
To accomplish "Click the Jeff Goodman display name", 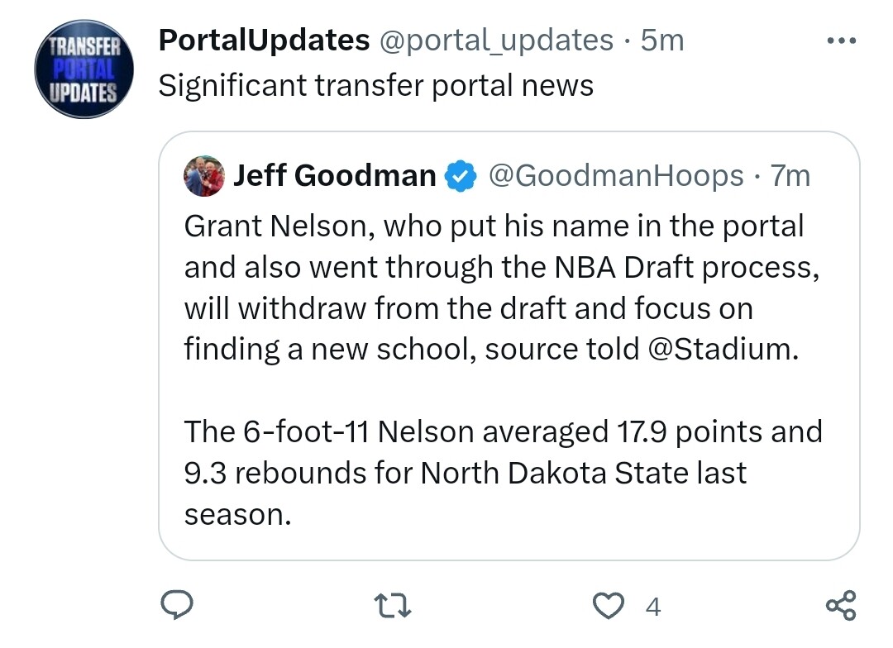I will tap(334, 175).
